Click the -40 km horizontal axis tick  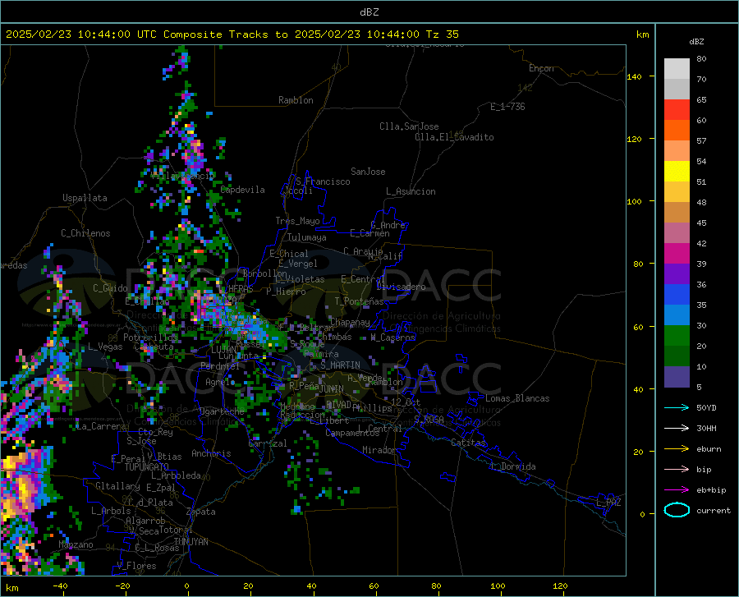60,586
